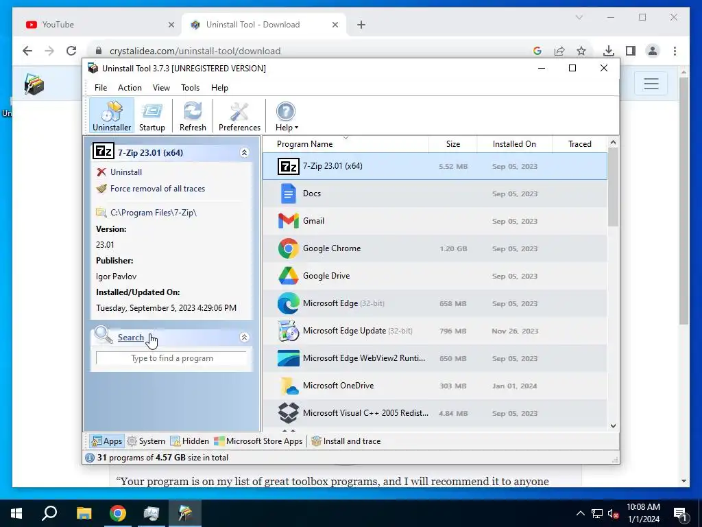Reload the page in Chrome
The image size is (702, 527).
(x=71, y=51)
